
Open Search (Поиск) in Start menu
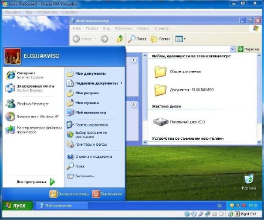(76, 166)
